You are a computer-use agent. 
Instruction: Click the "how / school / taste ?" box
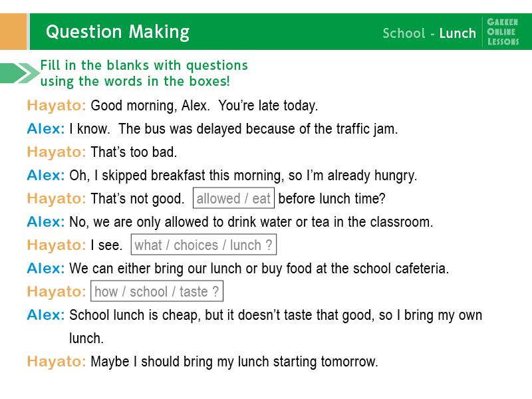(x=157, y=292)
